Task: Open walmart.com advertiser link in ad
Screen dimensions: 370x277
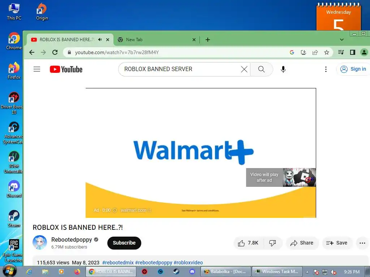Action: click(x=135, y=210)
